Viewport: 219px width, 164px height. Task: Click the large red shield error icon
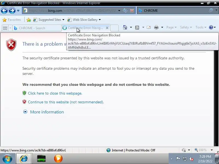[x=11, y=45]
